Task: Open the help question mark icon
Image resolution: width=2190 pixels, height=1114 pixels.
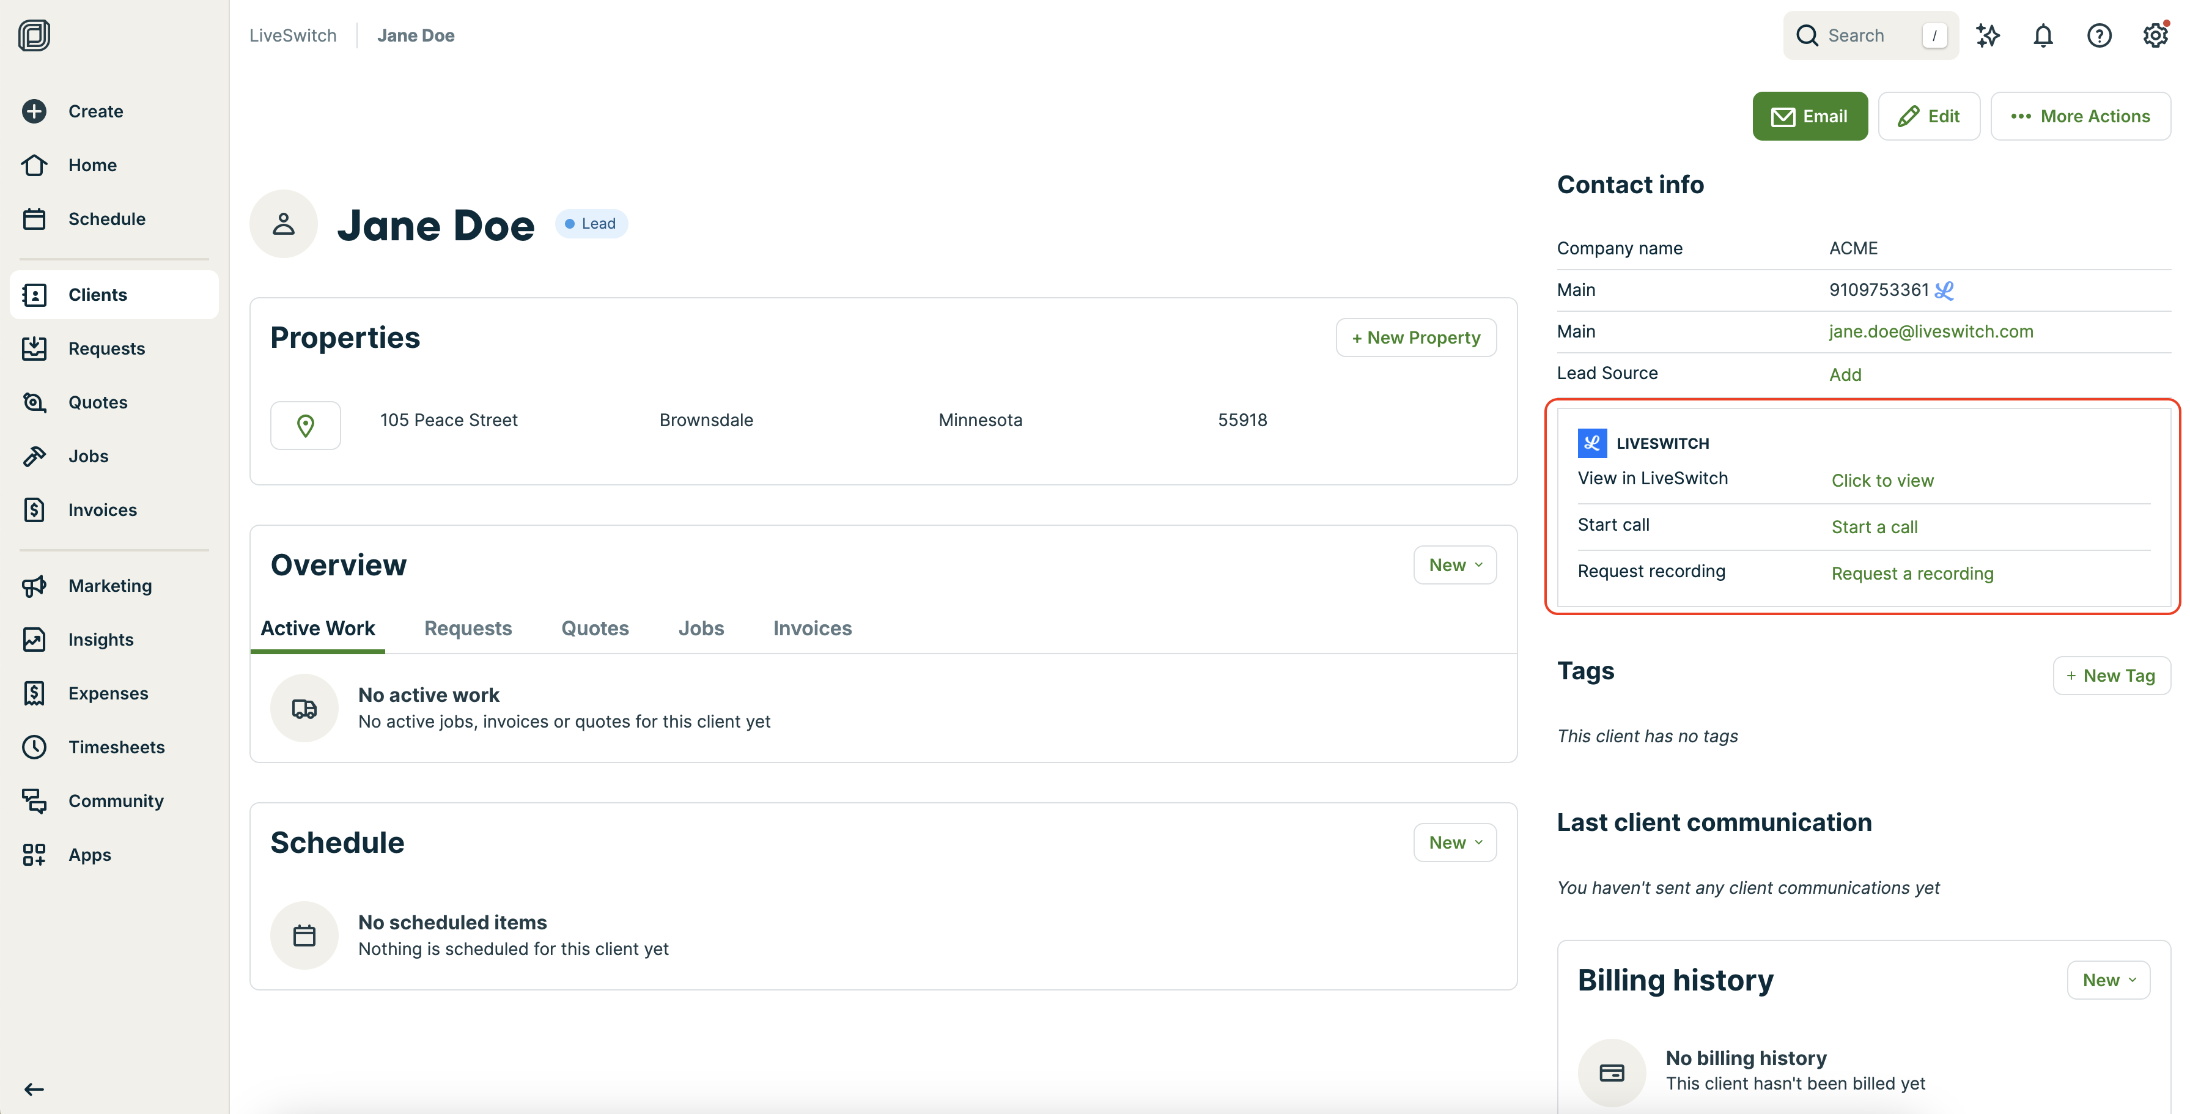Action: click(x=2099, y=35)
